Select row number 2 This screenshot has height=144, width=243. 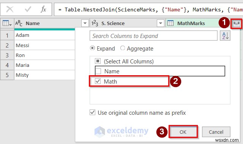(x=7, y=45)
